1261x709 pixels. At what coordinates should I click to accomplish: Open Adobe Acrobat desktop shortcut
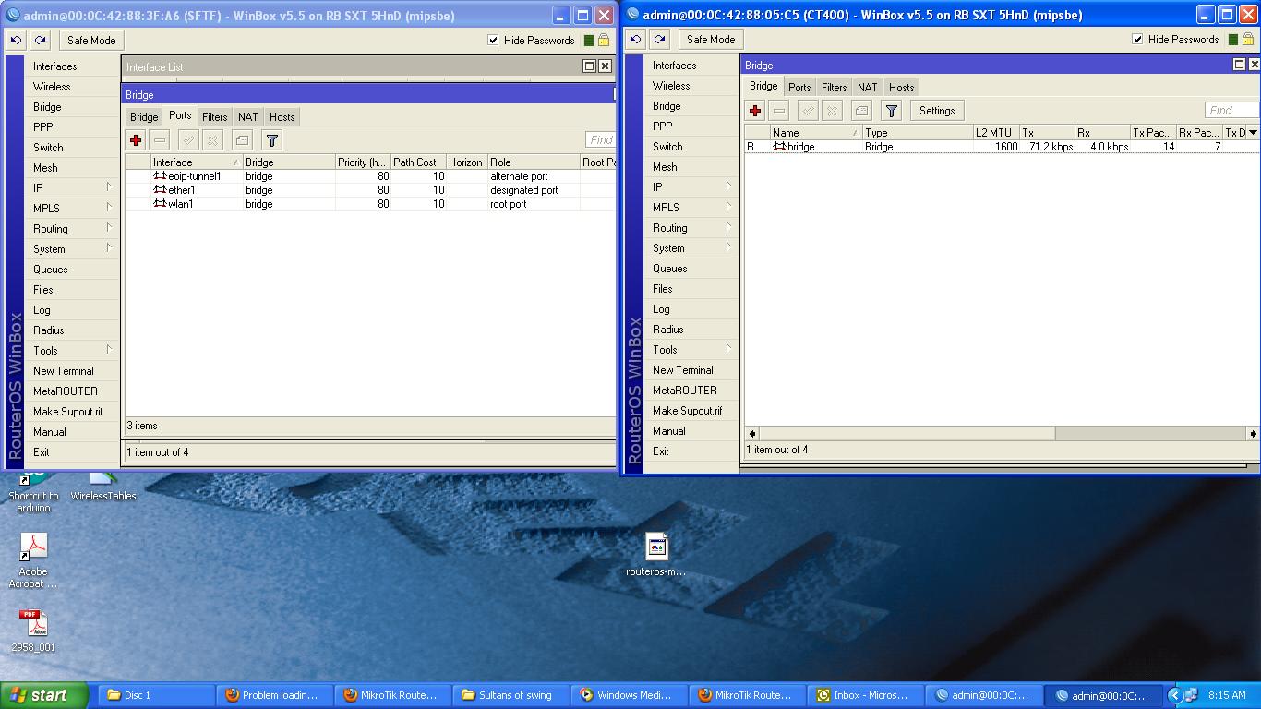point(33,560)
